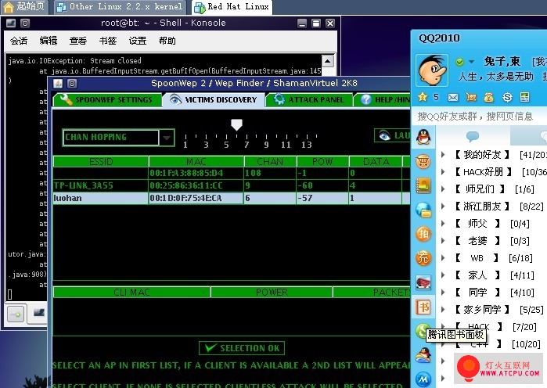Click the QQ speech bubble conversations tab
The image size is (547, 388).
(473, 136)
